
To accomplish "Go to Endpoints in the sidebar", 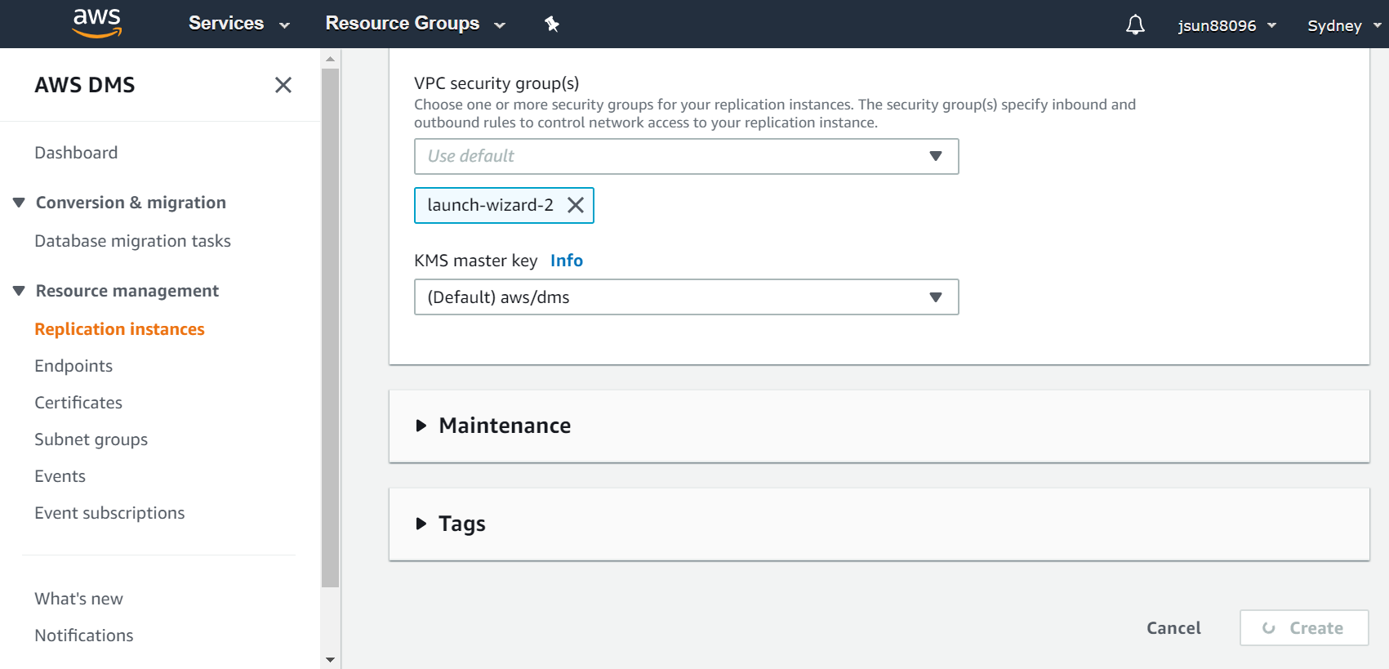I will pyautogui.click(x=73, y=366).
